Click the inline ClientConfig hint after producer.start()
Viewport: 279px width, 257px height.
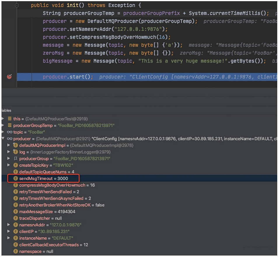pyautogui.click(x=188, y=77)
